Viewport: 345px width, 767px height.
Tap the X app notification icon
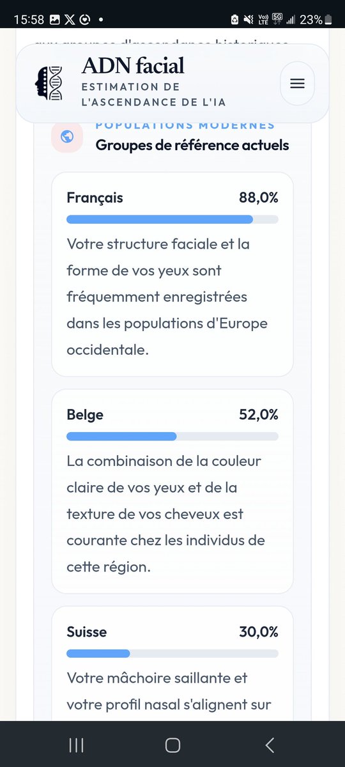[69, 20]
